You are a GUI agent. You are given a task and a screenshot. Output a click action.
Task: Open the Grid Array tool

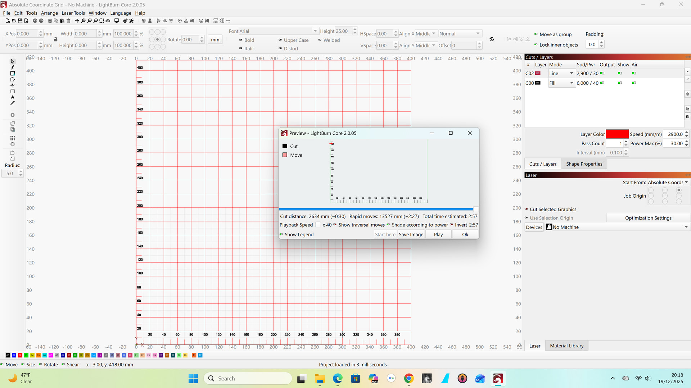(13, 138)
